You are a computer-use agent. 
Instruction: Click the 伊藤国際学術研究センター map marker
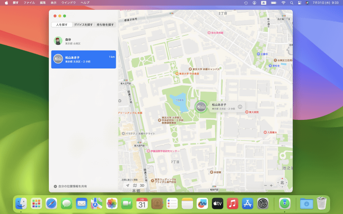[148, 151]
